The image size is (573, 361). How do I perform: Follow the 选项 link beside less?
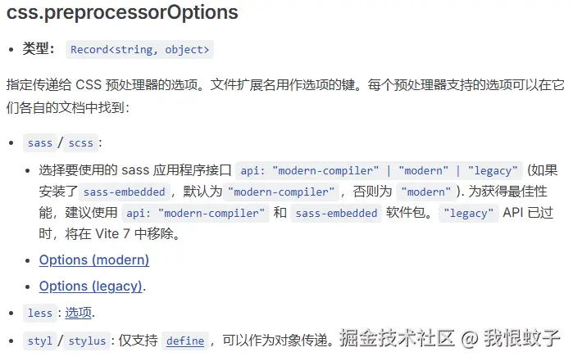pos(78,313)
